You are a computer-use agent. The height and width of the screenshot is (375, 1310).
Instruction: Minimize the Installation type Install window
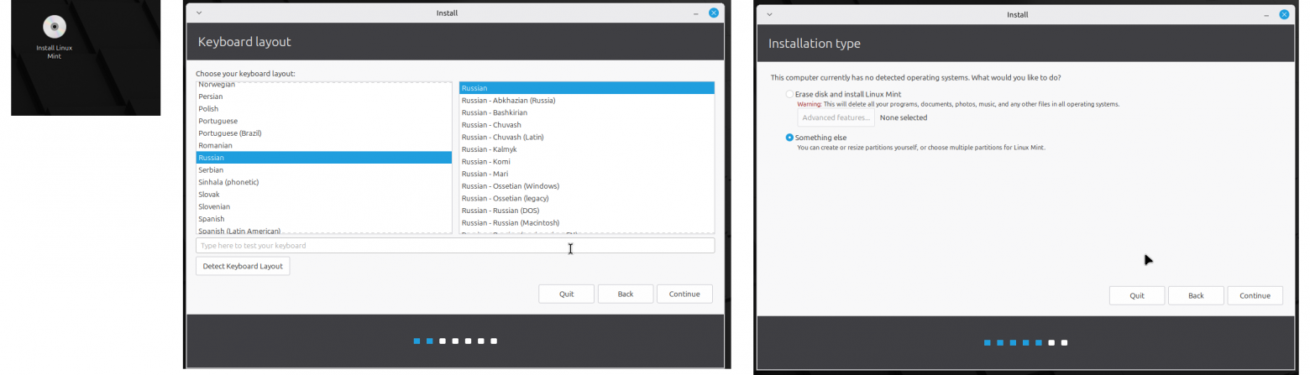tap(1266, 14)
